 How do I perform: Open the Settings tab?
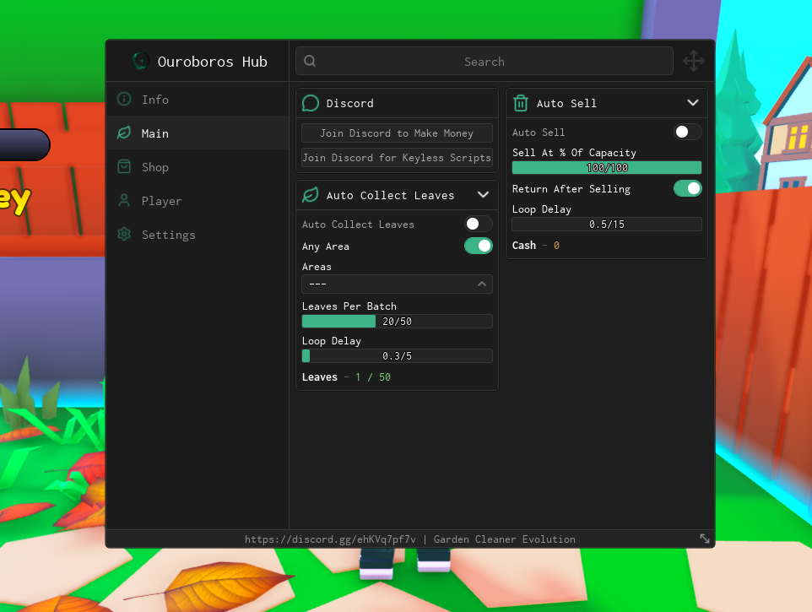[x=198, y=234]
